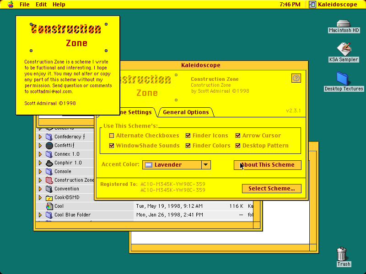
Task: Uncheck the Arrow Cursor checkbox
Action: pyautogui.click(x=238, y=136)
